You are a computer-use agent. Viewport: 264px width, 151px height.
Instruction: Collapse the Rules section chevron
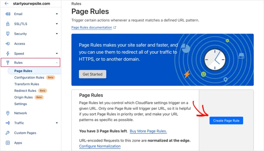57,63
